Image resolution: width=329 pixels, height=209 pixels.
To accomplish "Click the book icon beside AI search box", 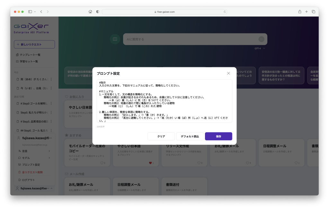I will (x=114, y=39).
